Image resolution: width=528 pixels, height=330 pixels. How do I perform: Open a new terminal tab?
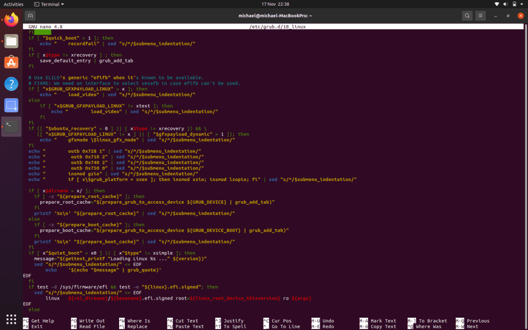click(30, 15)
